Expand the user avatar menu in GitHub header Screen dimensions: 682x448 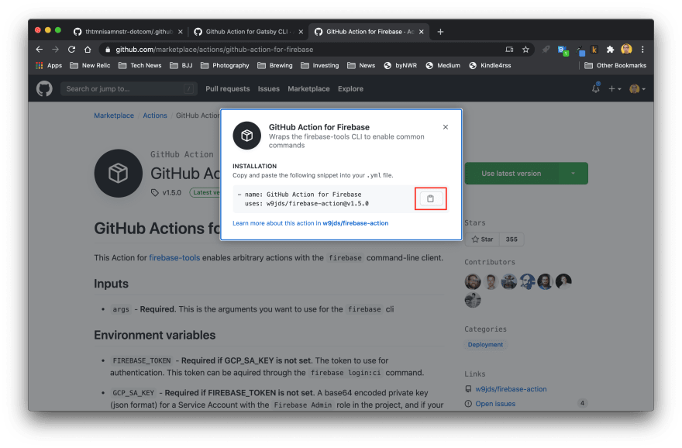coord(637,89)
